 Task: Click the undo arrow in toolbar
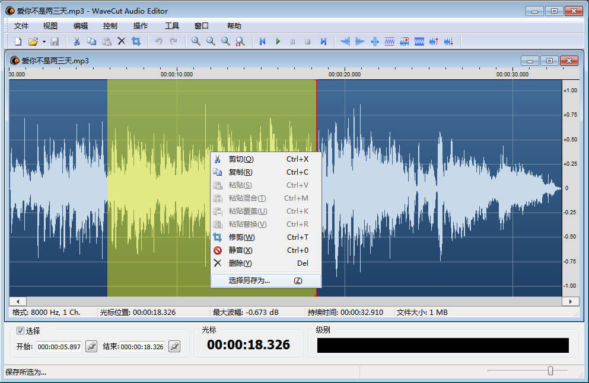point(158,41)
